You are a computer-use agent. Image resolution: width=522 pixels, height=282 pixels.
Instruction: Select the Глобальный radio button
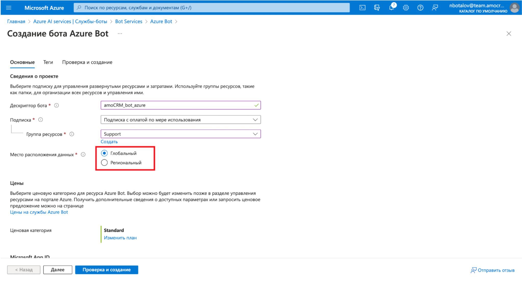104,153
